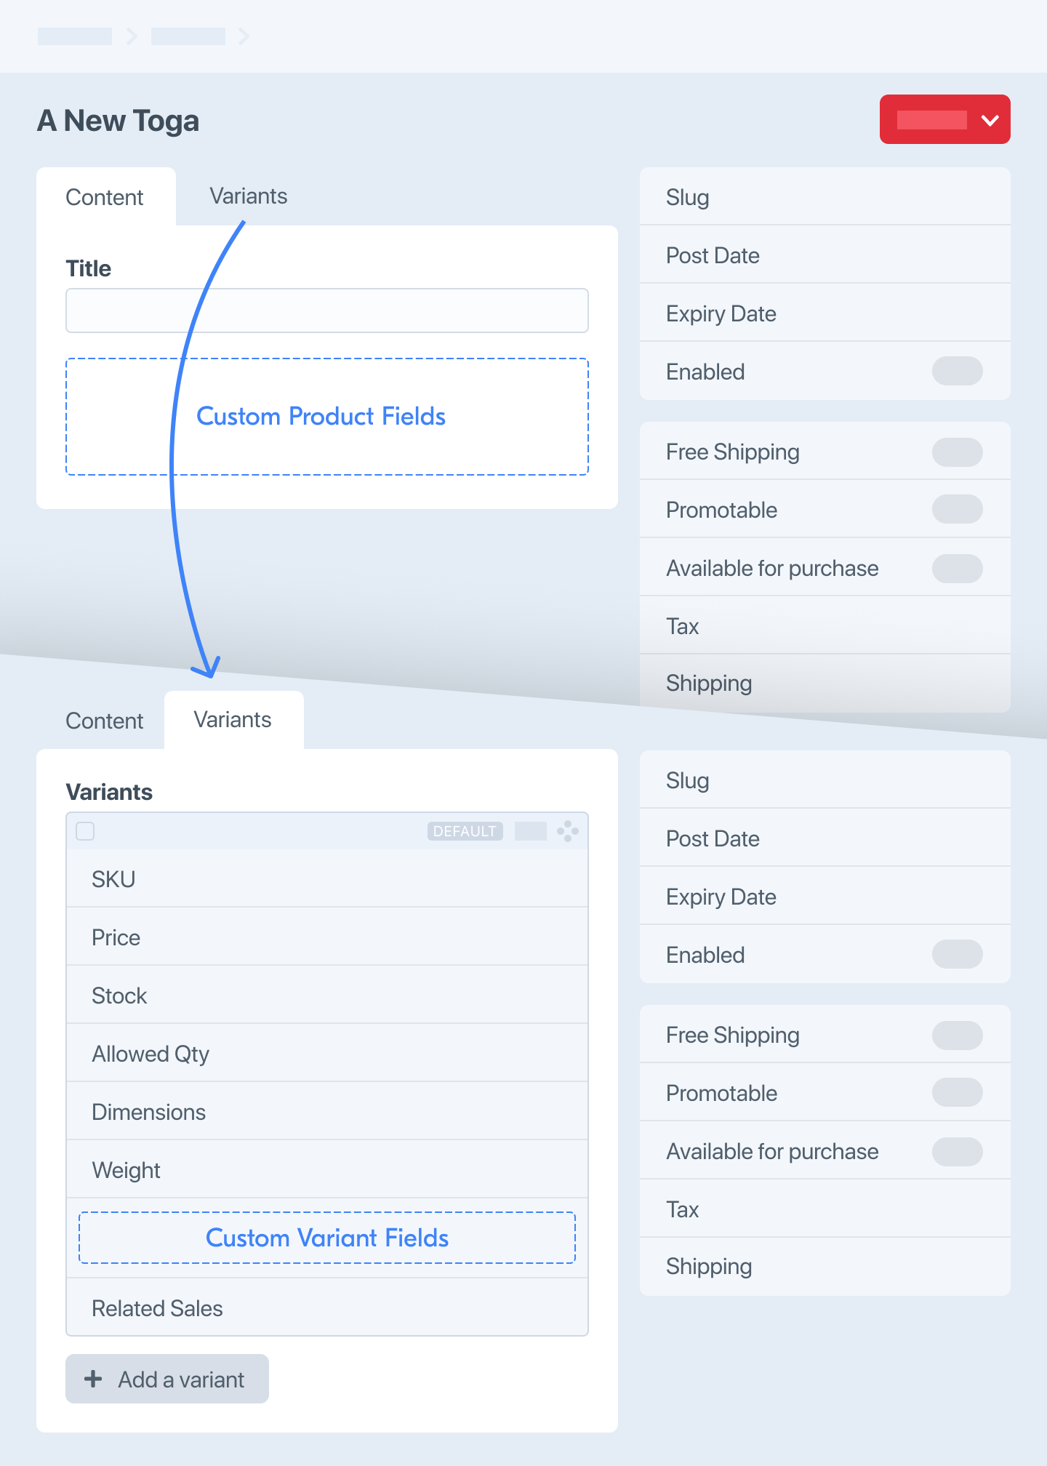Click the last breadcrumb chevron separator
The image size is (1047, 1466).
tap(244, 36)
